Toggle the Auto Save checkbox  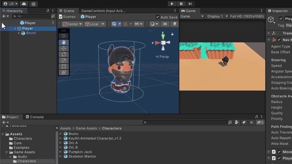pos(157,17)
